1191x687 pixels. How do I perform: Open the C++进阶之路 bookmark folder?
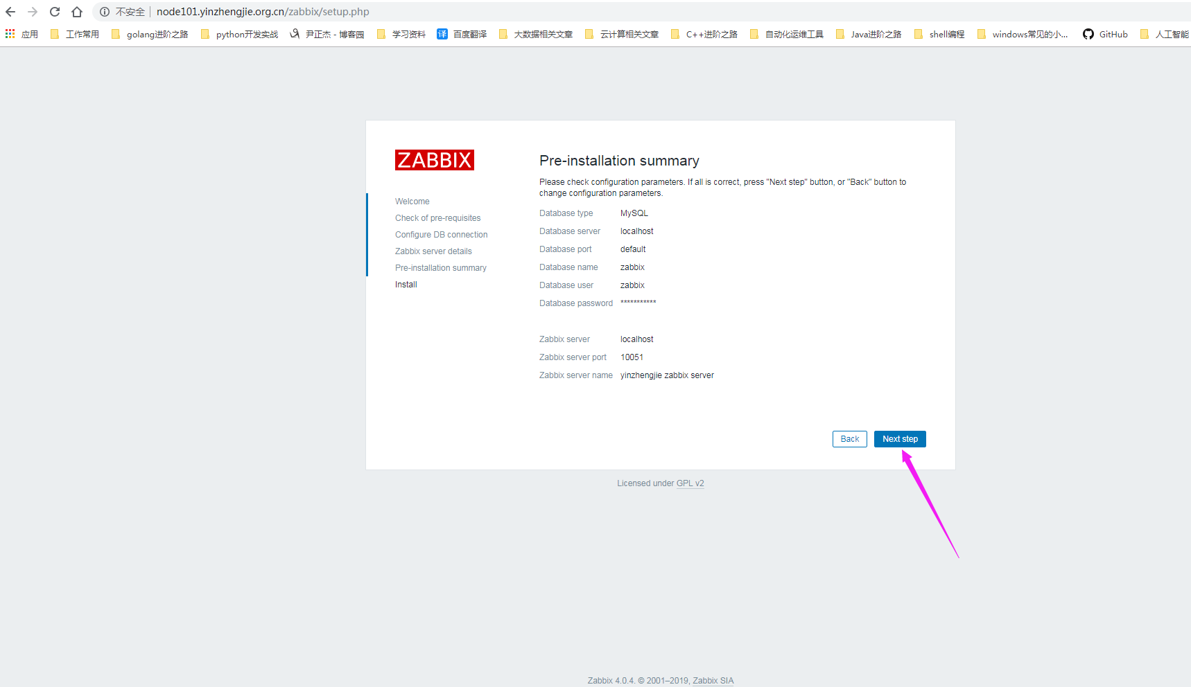pyautogui.click(x=704, y=34)
